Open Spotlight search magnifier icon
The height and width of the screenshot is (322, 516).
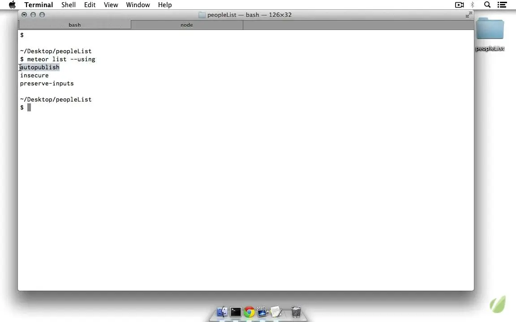click(487, 4)
